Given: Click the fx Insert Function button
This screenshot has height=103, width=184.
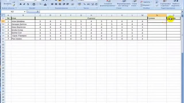Looking at the screenshot, I should coord(38,11).
